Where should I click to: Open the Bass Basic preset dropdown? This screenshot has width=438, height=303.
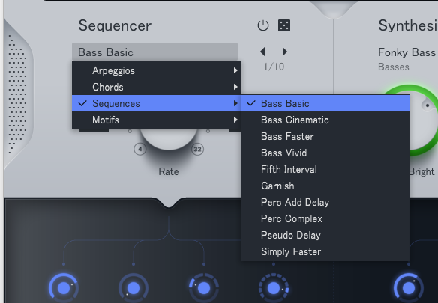(154, 52)
